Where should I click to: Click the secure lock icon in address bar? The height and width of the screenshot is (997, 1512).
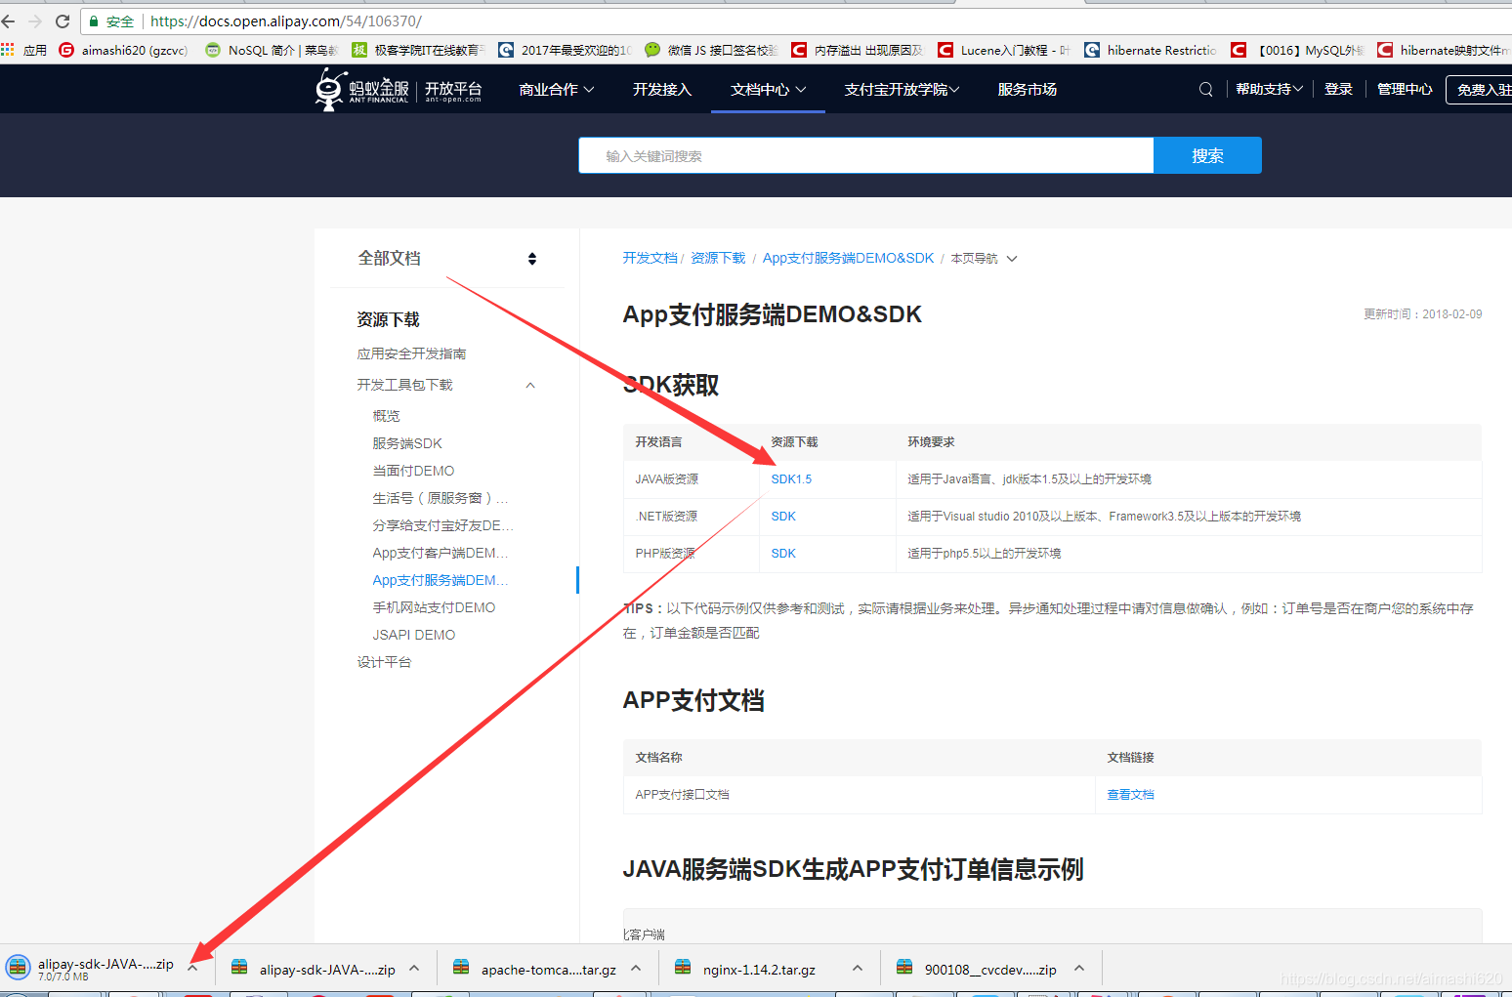click(x=94, y=21)
